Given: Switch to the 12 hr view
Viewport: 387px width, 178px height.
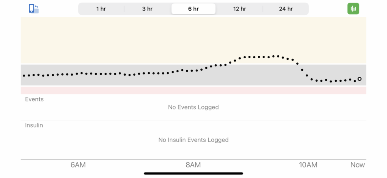Looking at the screenshot, I should click(240, 9).
